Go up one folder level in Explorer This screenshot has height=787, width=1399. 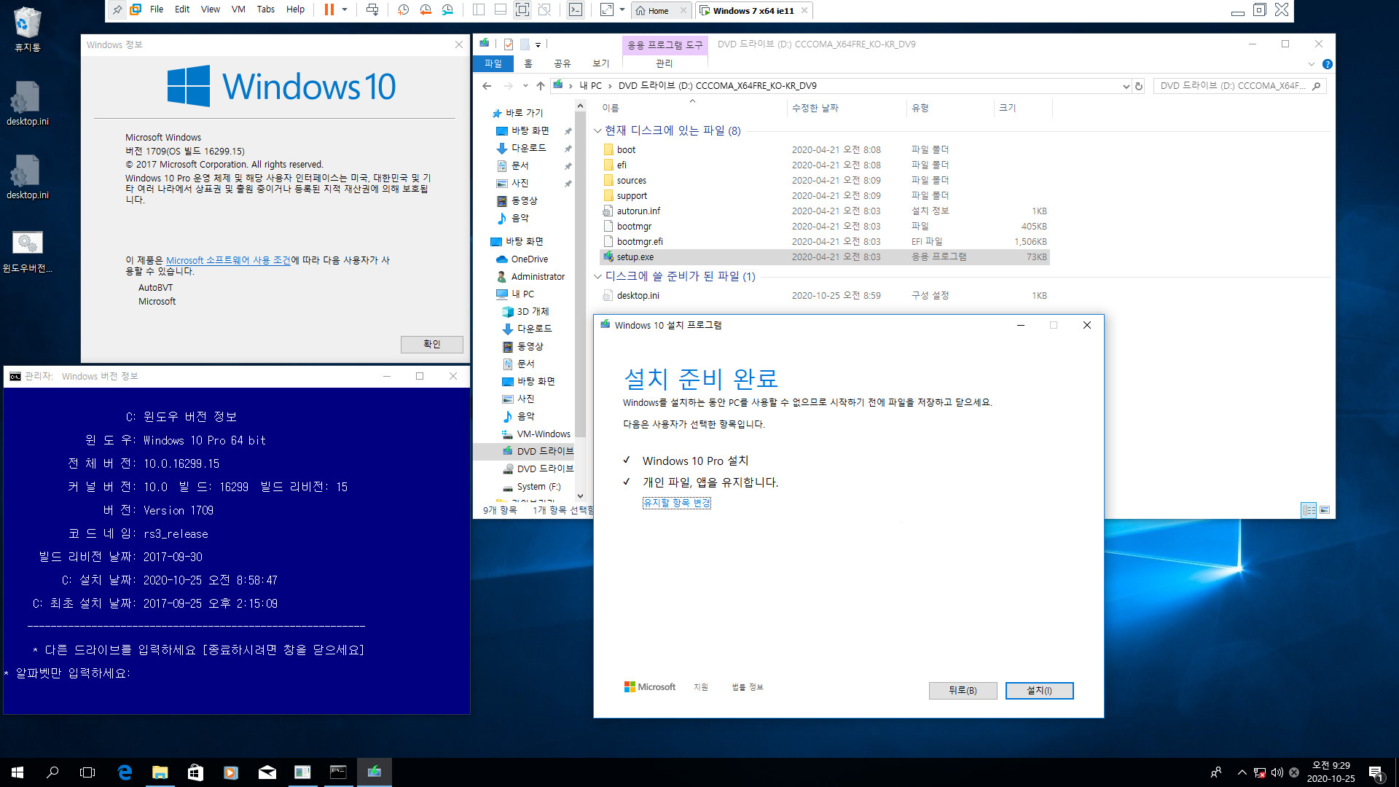click(x=540, y=86)
